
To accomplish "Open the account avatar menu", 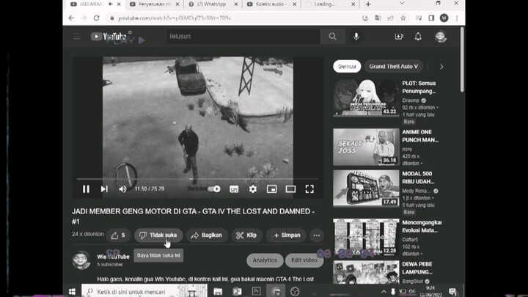I will click(441, 37).
